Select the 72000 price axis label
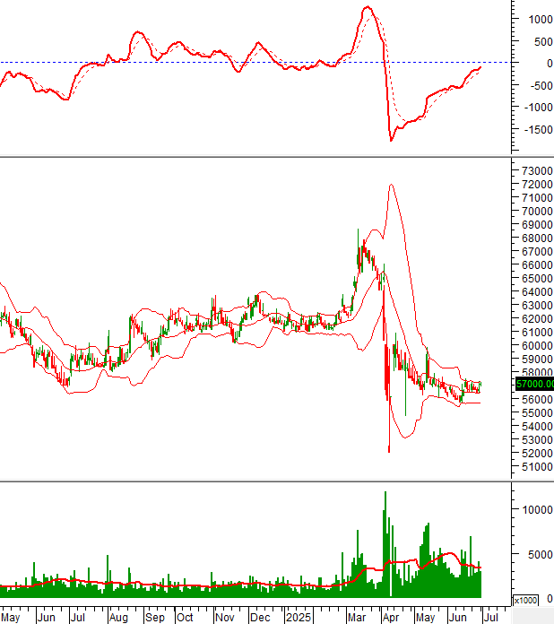554x624 pixels. (537, 185)
